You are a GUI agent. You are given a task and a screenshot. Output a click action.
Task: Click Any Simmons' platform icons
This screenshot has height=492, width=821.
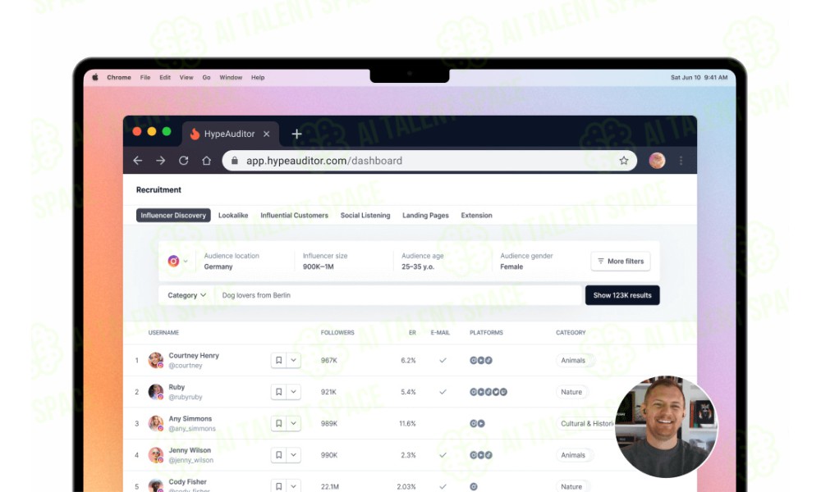point(477,423)
